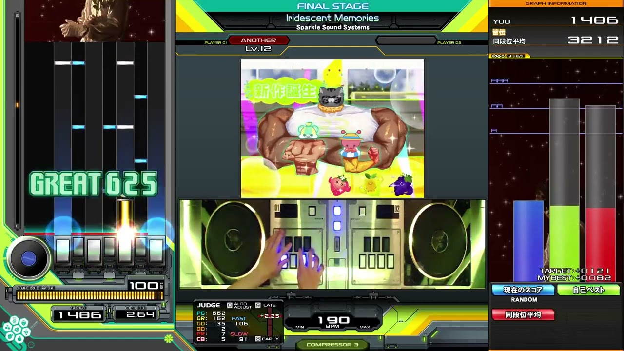Select the ANOTHER difficulty label
This screenshot has width=624, height=351.
(x=258, y=40)
